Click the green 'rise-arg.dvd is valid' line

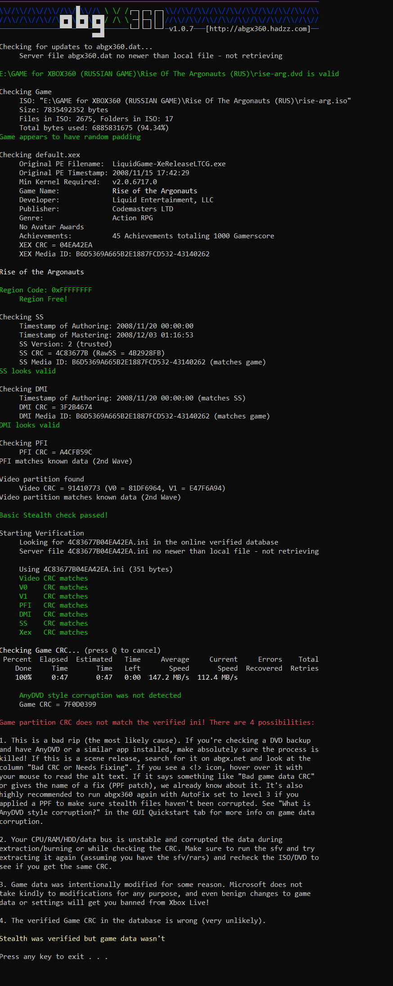170,74
